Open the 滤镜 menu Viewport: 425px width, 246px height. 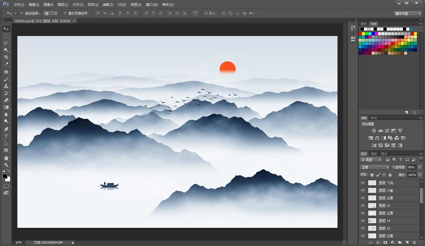point(108,5)
